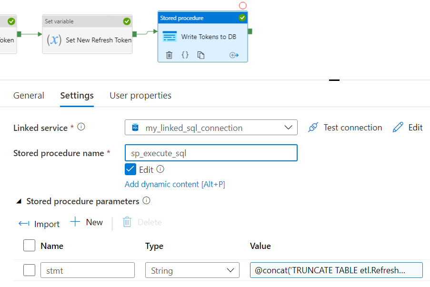The image size is (430, 287).
Task: Click the Test connection plug icon
Action: coord(313,127)
